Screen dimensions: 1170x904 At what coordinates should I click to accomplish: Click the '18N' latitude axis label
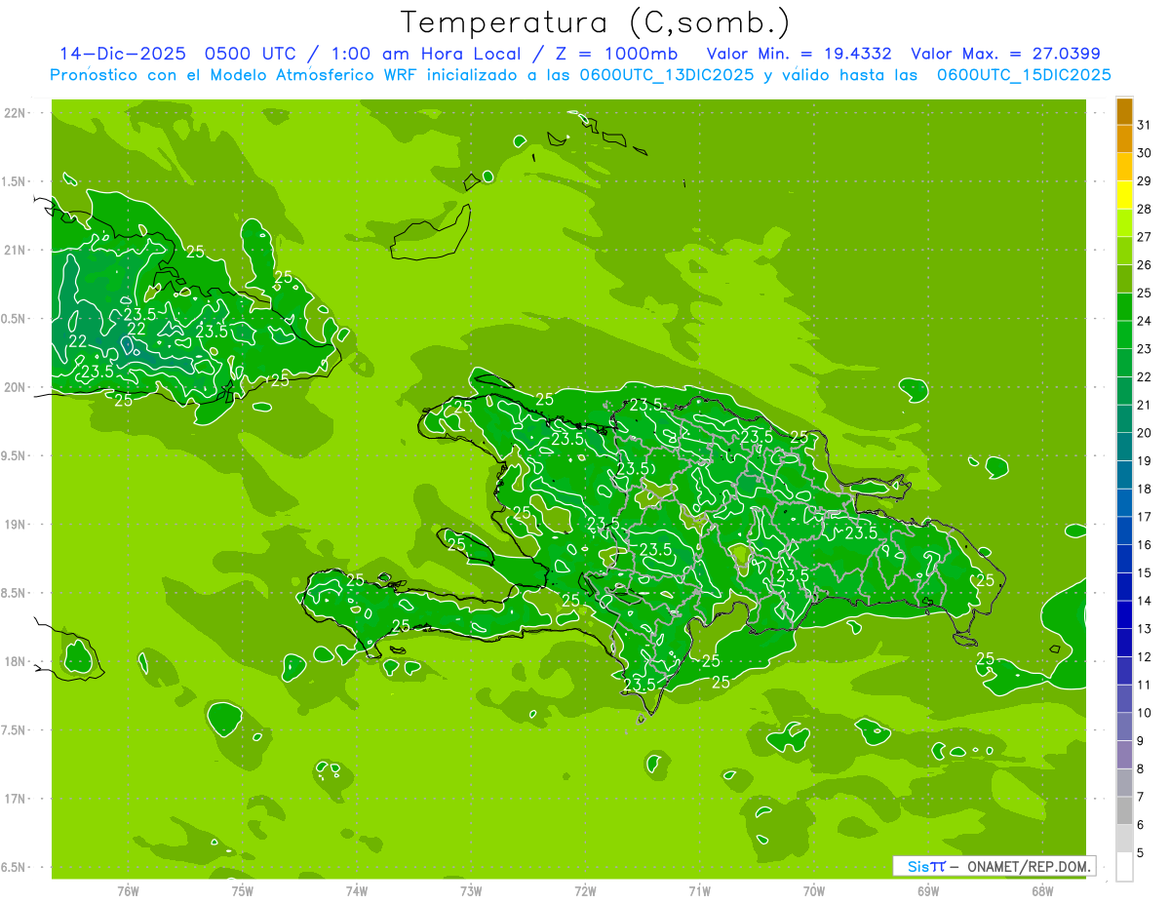click(x=15, y=661)
